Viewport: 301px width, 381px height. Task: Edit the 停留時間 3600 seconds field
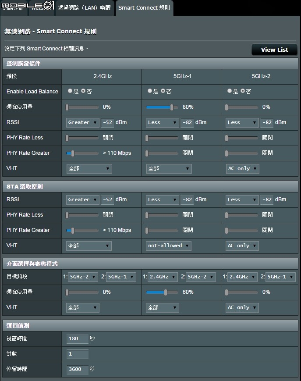coord(78,369)
